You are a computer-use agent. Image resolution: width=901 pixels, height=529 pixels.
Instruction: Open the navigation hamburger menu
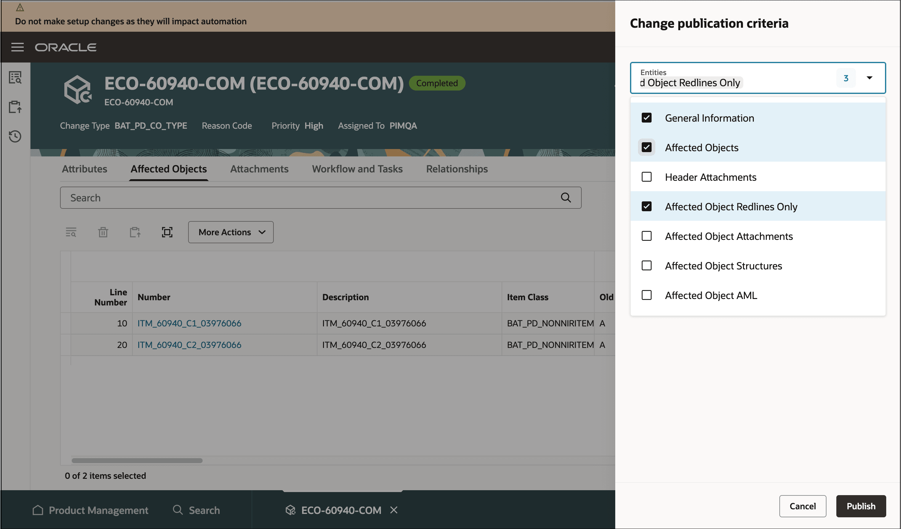click(17, 47)
